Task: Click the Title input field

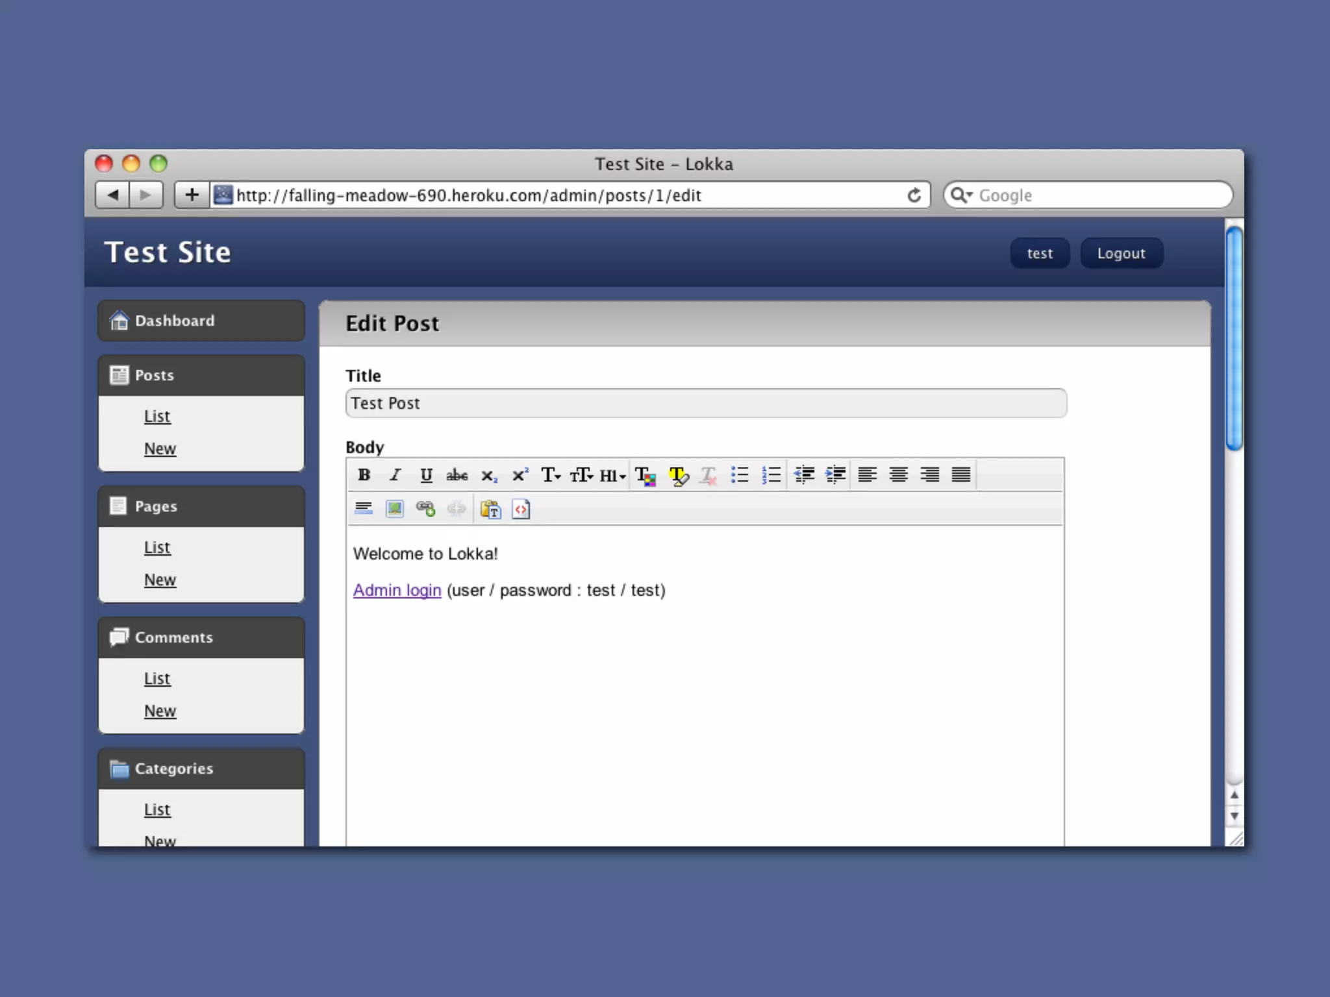Action: click(x=705, y=403)
